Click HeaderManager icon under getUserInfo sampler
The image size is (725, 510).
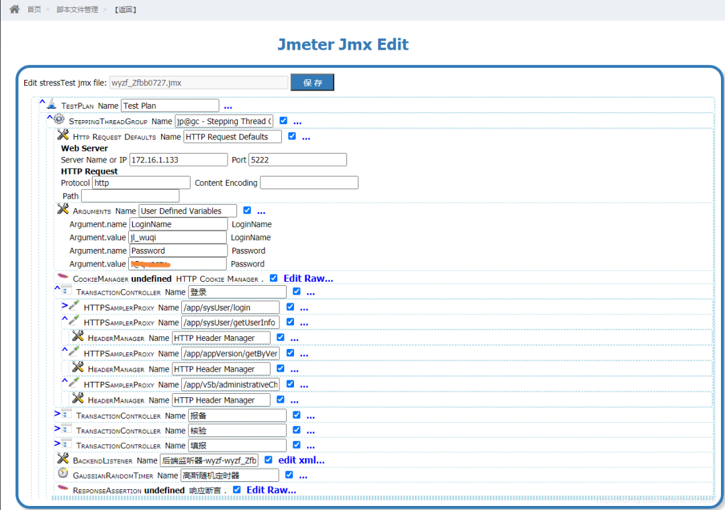click(78, 336)
